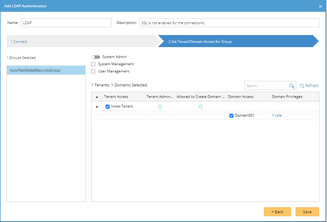The width and height of the screenshot is (327, 222).
Task: Close the Add LDAP Authentication dialog
Action: coord(320,6)
